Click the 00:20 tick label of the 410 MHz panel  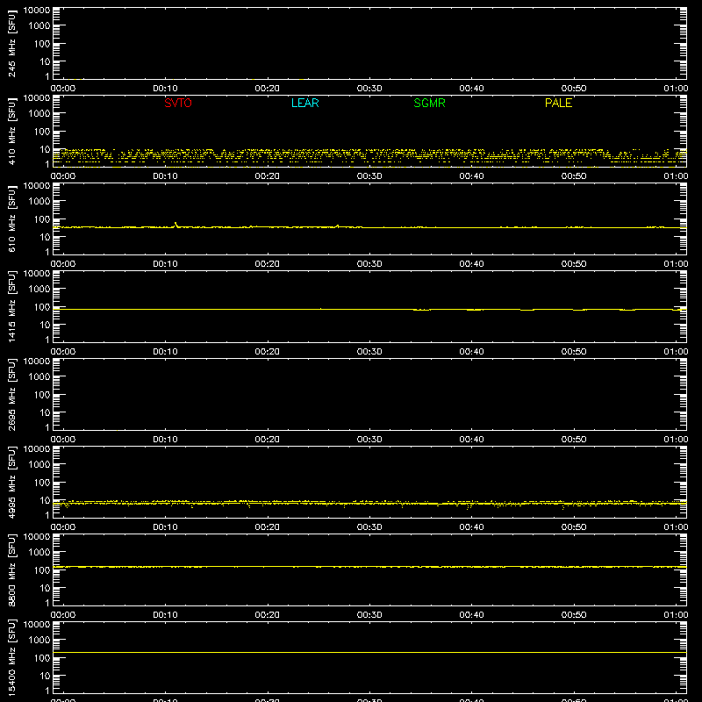[x=268, y=176]
